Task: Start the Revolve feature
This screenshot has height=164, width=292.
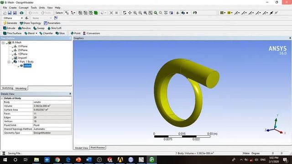Action: (24, 28)
